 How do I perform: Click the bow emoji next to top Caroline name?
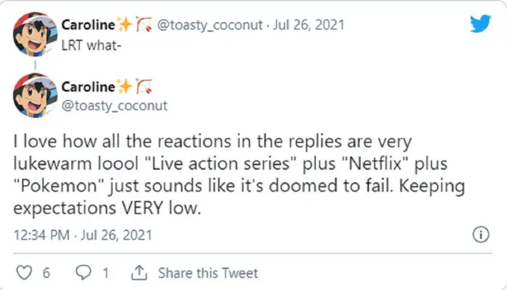pos(143,24)
